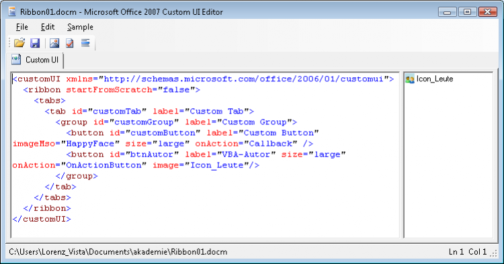Close the Custom UI Editor window
The image size is (504, 264).
[x=488, y=12]
